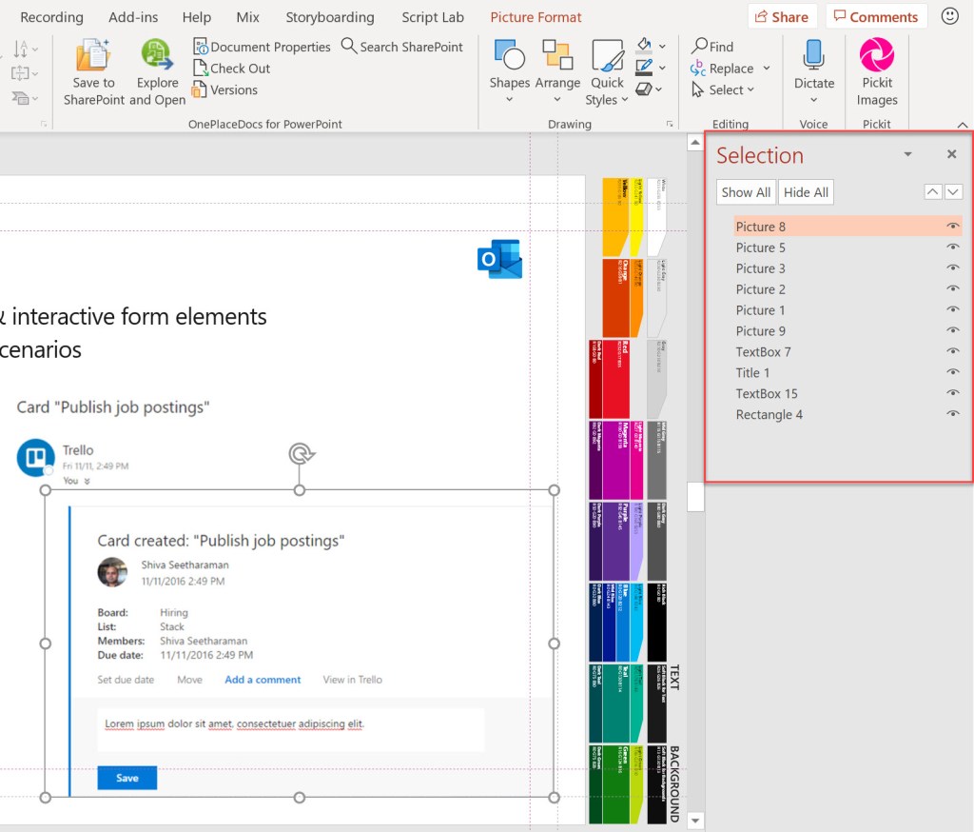Open the Selection pane options arrow
This screenshot has width=974, height=832.
point(907,153)
